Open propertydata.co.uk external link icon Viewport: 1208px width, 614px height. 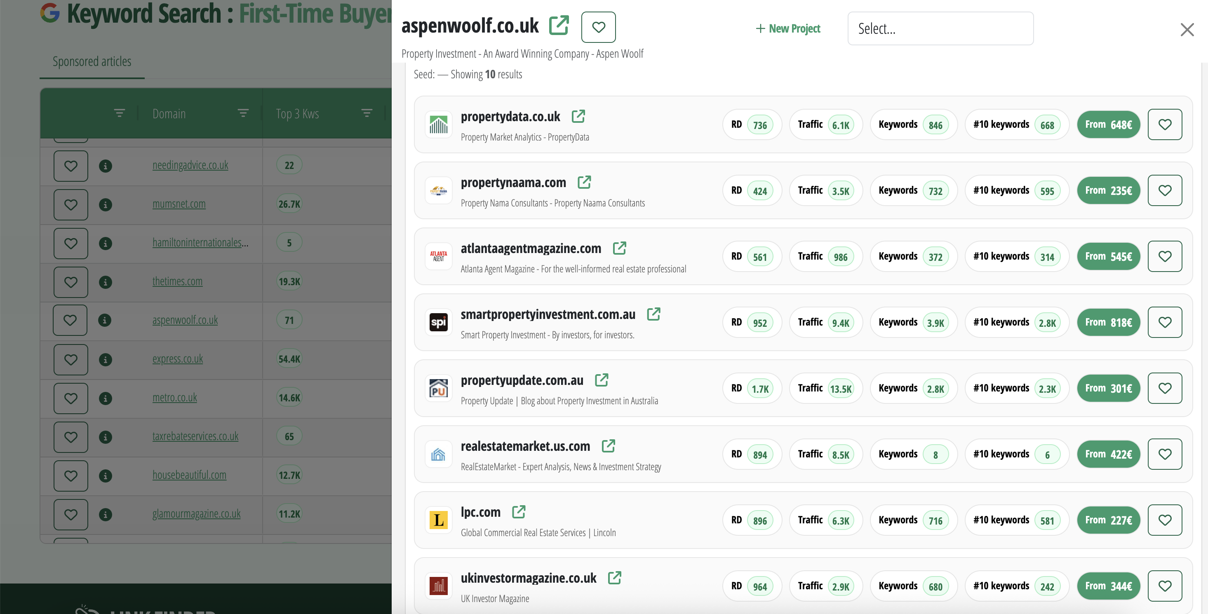tap(578, 116)
